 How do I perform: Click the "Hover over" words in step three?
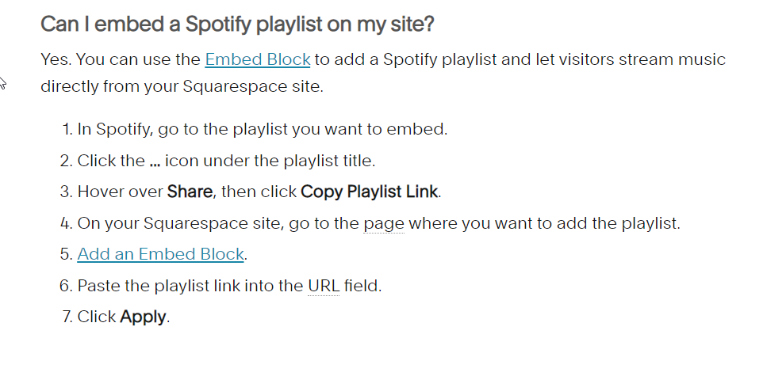pos(121,192)
